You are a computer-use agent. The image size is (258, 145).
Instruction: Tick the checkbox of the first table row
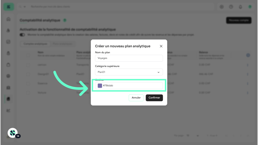[x=28, y=65]
